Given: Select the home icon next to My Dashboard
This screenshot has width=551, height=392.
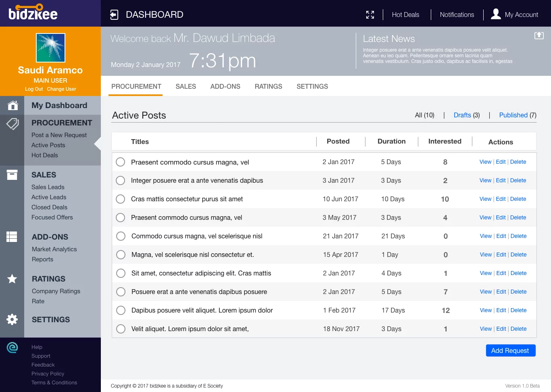Looking at the screenshot, I should [13, 105].
